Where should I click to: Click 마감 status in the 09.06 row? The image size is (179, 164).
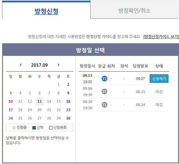[159, 92]
